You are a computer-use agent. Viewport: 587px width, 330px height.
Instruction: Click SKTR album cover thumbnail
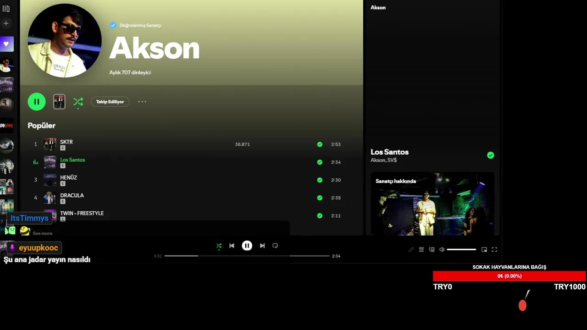coord(50,144)
